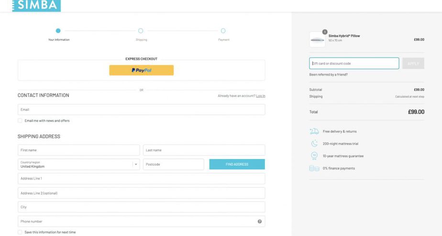Click the Subtotal label

tap(315, 90)
